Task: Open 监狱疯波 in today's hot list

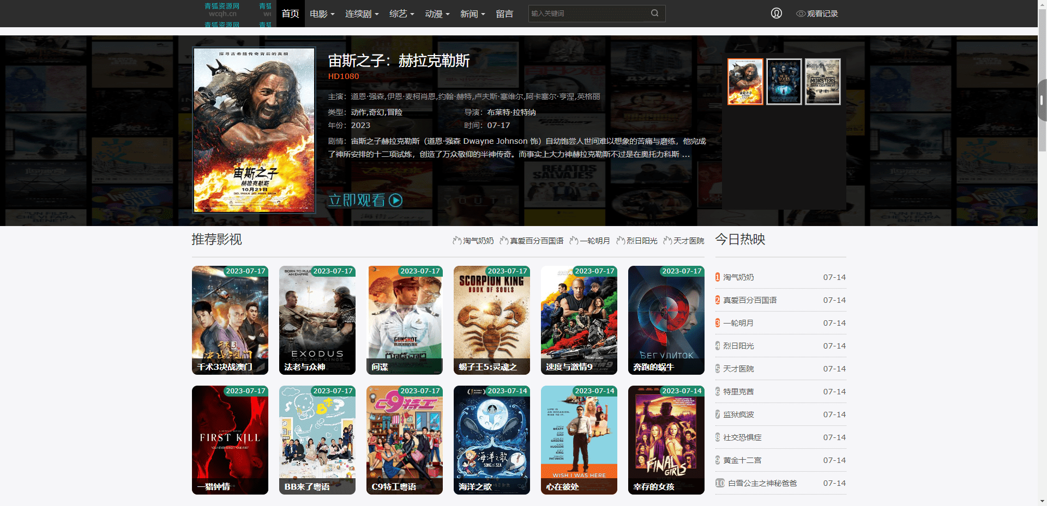Action: [x=738, y=414]
